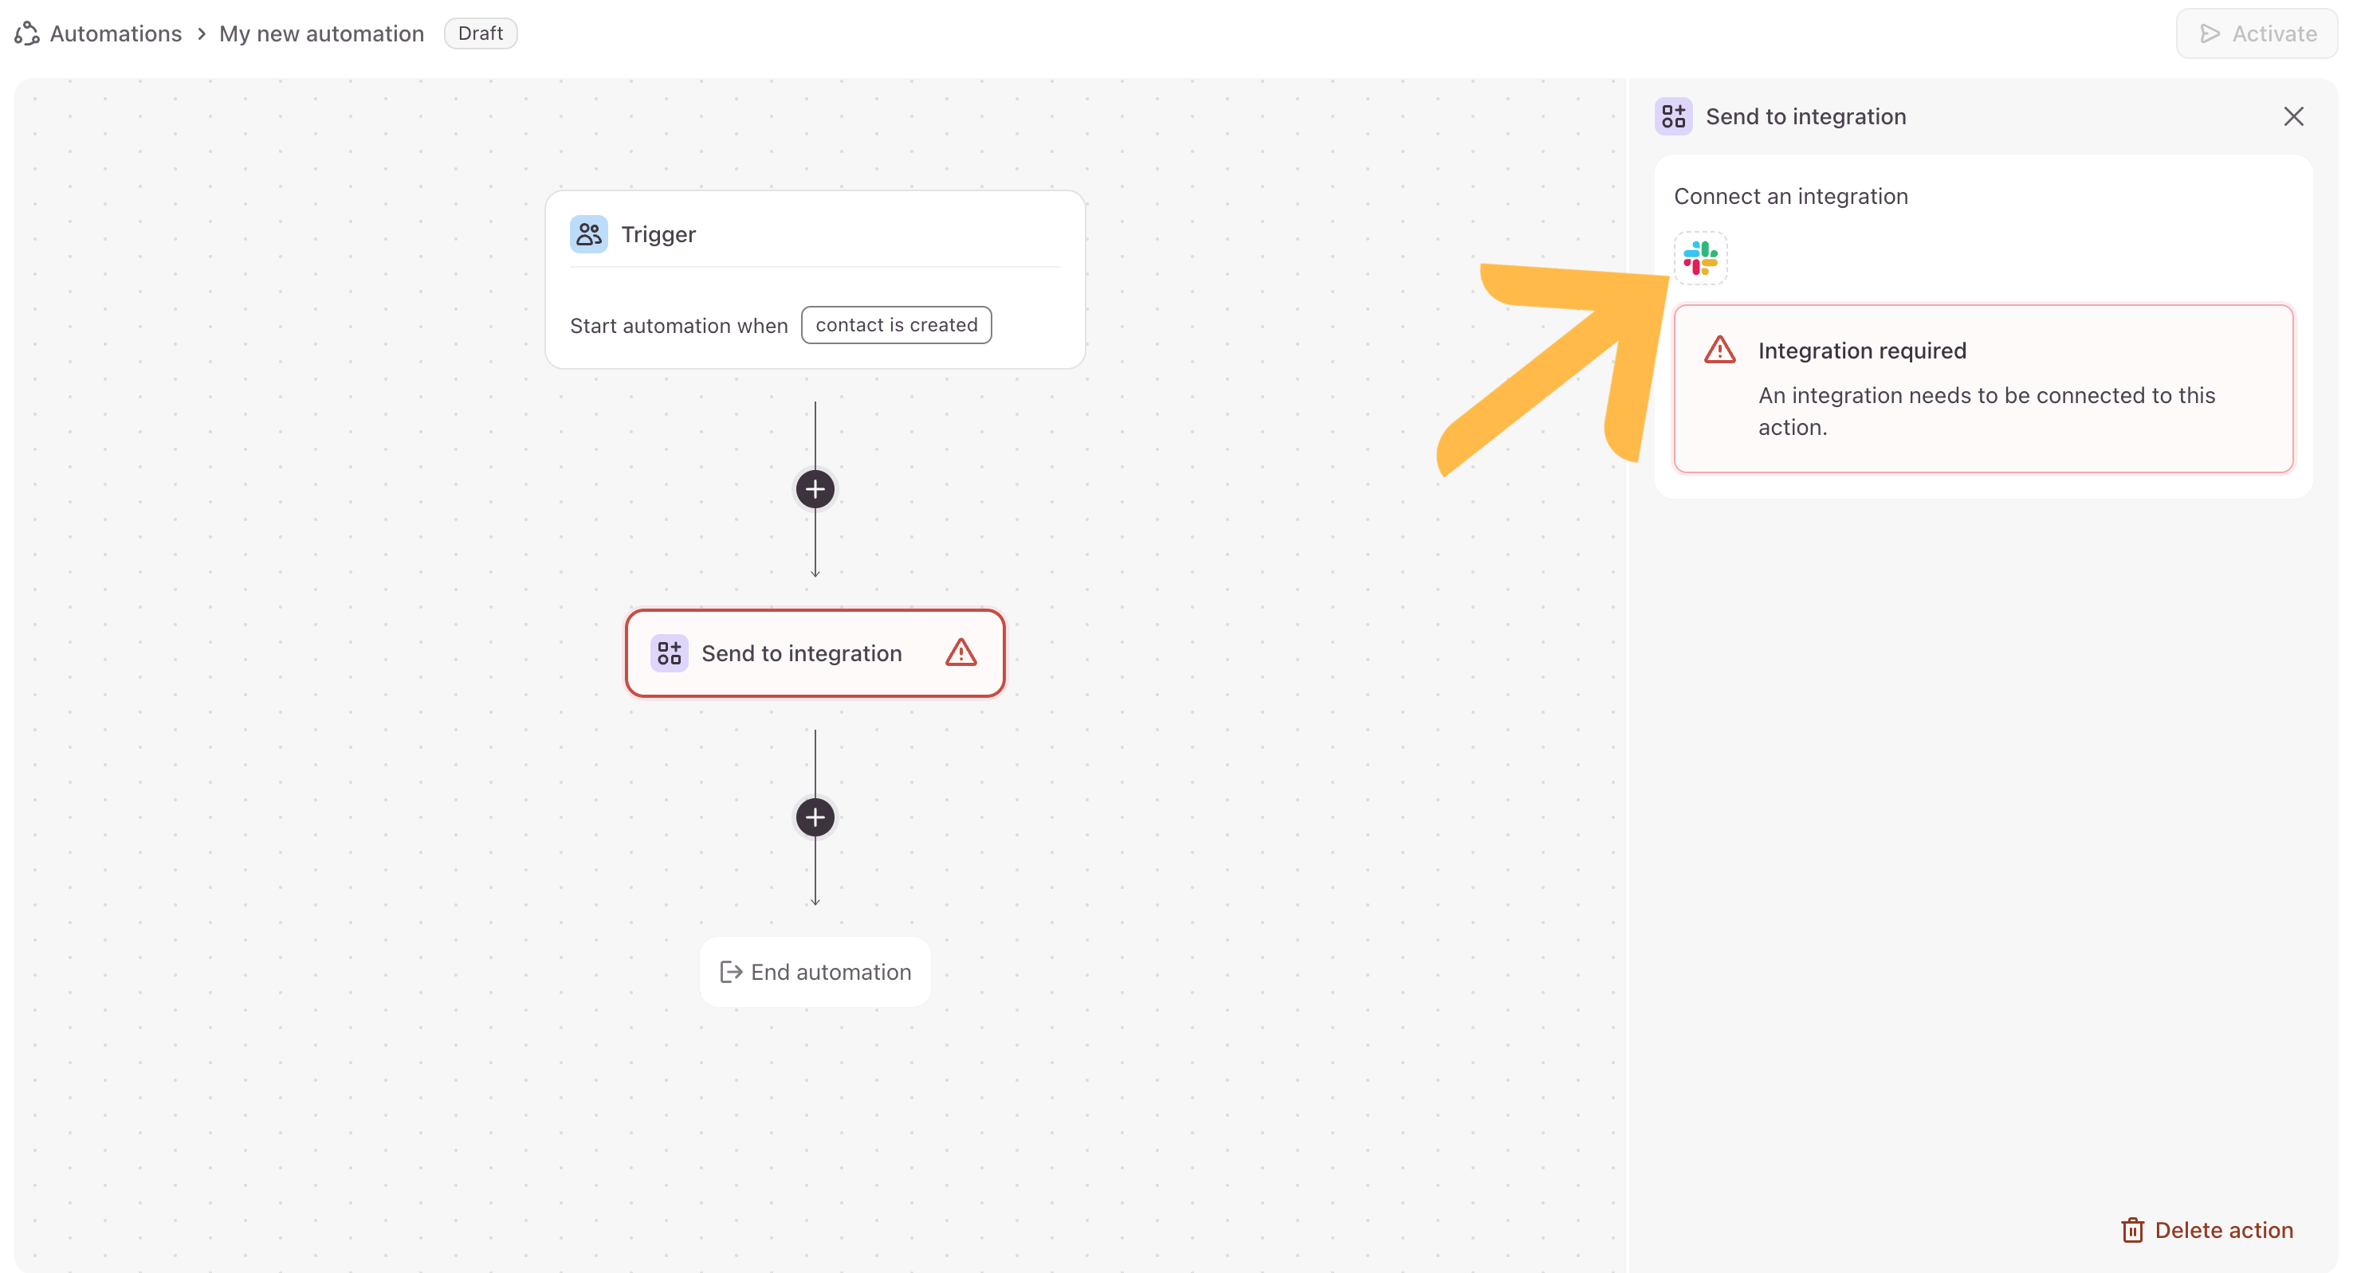2353x1273 pixels.
Task: Click the Integration required alert message
Action: [1986, 411]
